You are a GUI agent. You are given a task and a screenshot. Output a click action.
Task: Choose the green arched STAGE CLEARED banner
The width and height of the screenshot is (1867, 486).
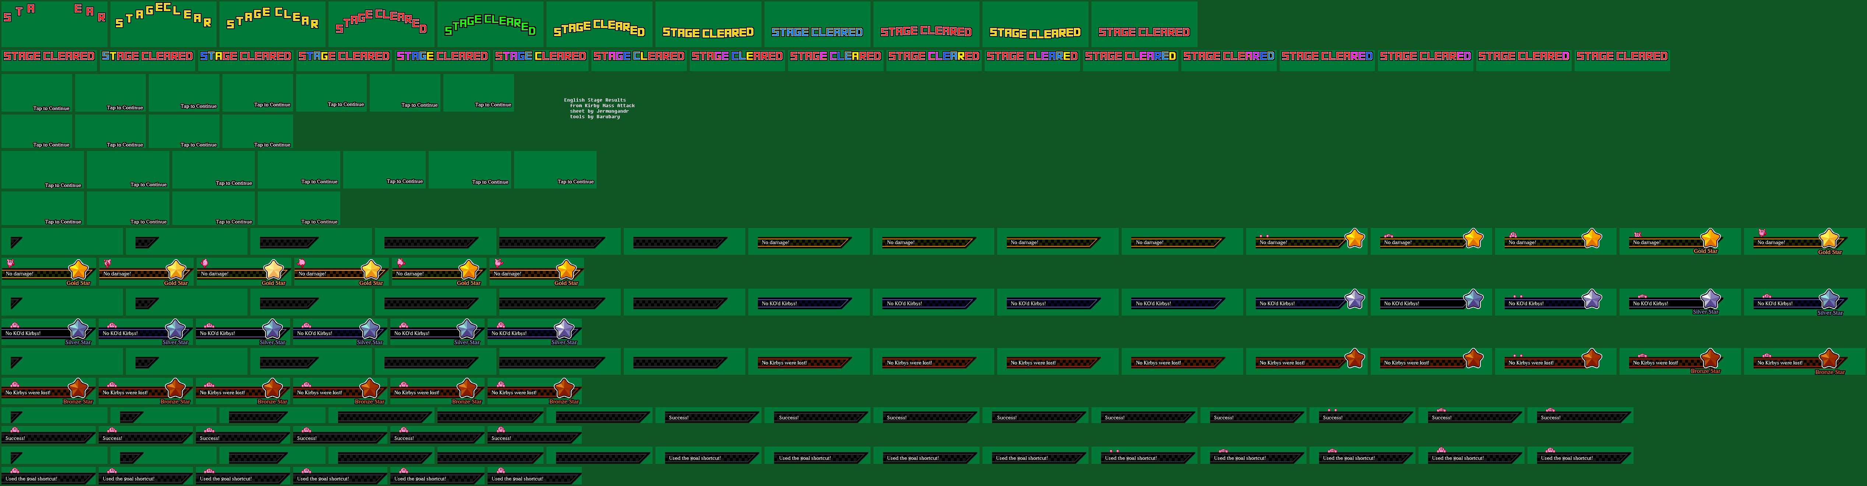491,24
